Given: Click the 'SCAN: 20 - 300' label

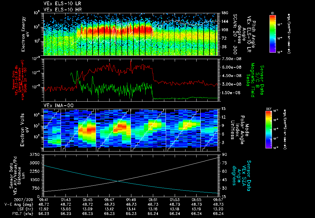Looking at the screenshot, I should (235, 34).
